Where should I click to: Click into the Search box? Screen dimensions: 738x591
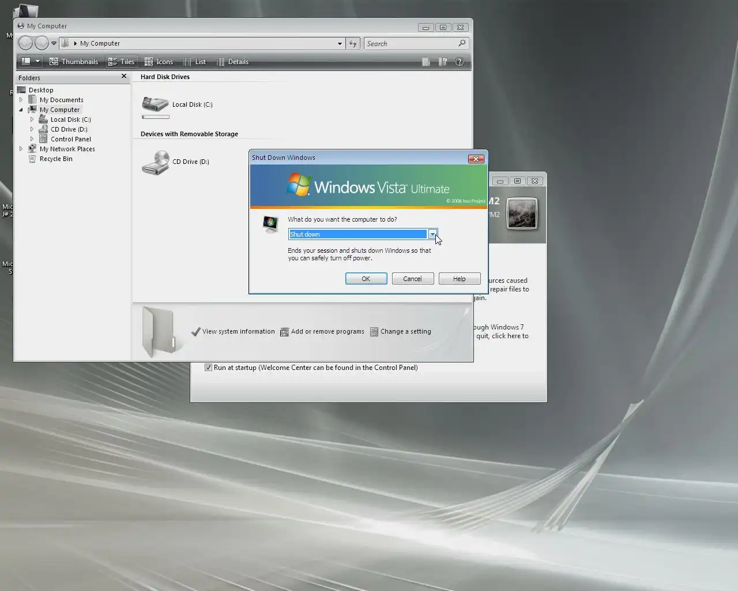411,43
